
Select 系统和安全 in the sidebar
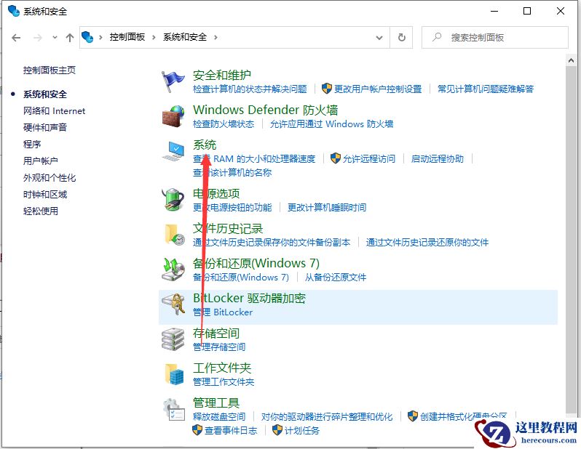click(x=45, y=94)
